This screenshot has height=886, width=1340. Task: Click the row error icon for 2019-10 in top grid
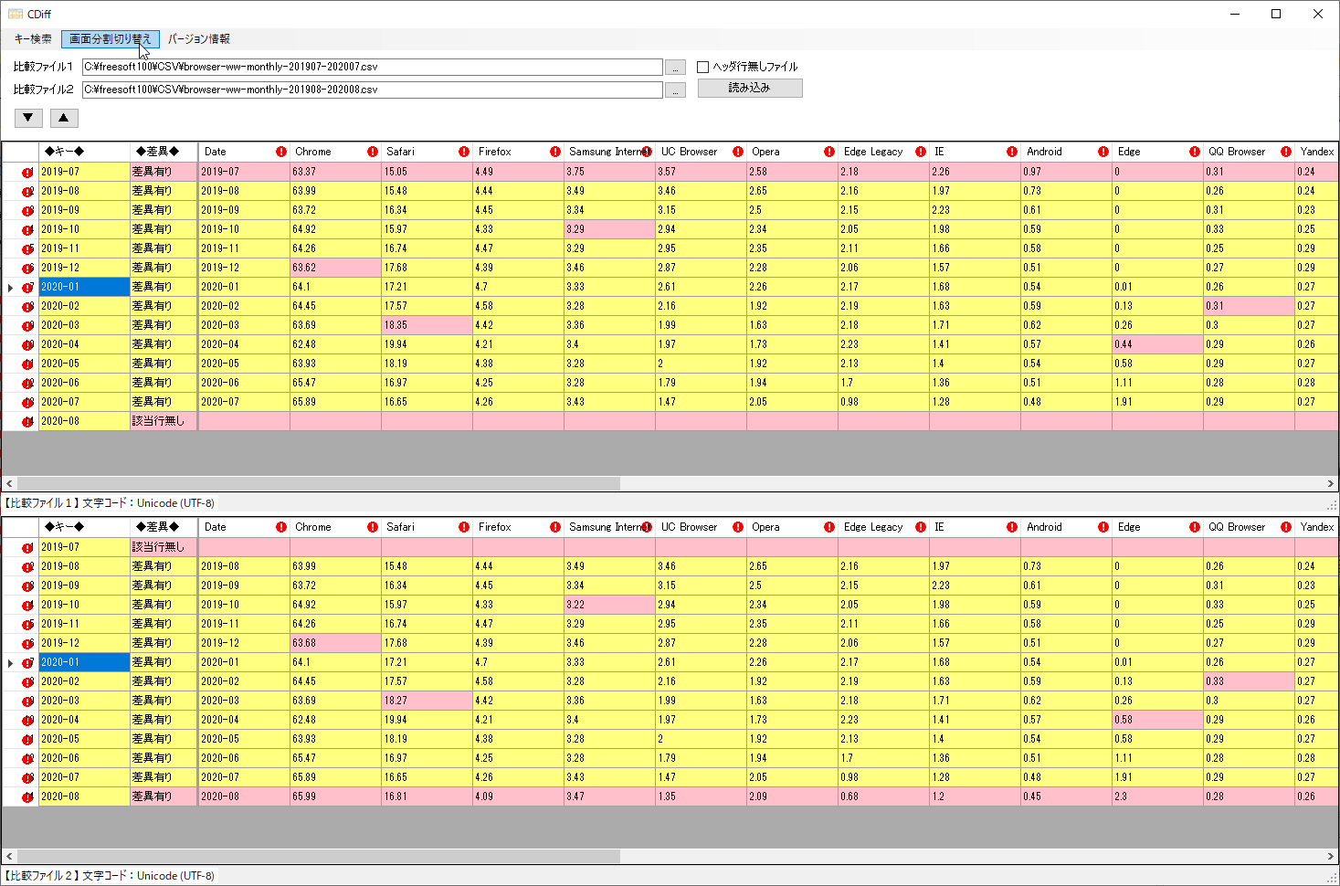pyautogui.click(x=27, y=229)
